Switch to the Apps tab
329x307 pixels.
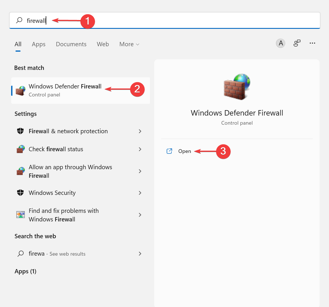[39, 44]
